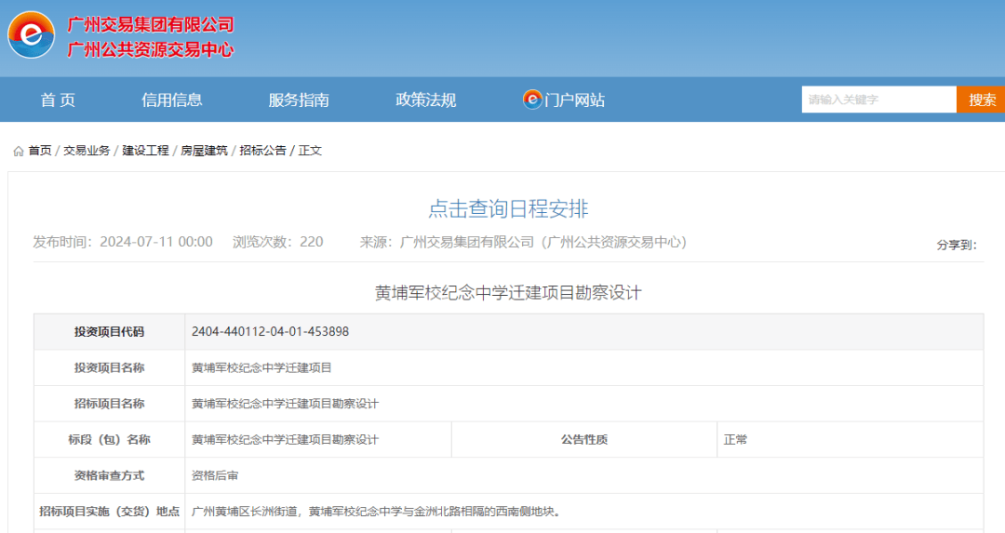
Task: Click the 招标公告 breadcrumb link
Action: [262, 151]
